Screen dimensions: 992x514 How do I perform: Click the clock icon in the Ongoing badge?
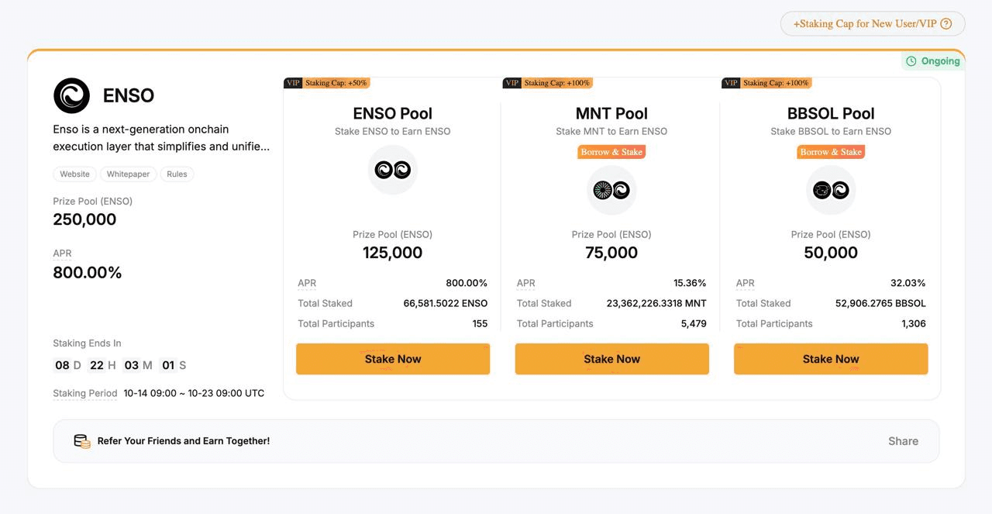pyautogui.click(x=913, y=60)
